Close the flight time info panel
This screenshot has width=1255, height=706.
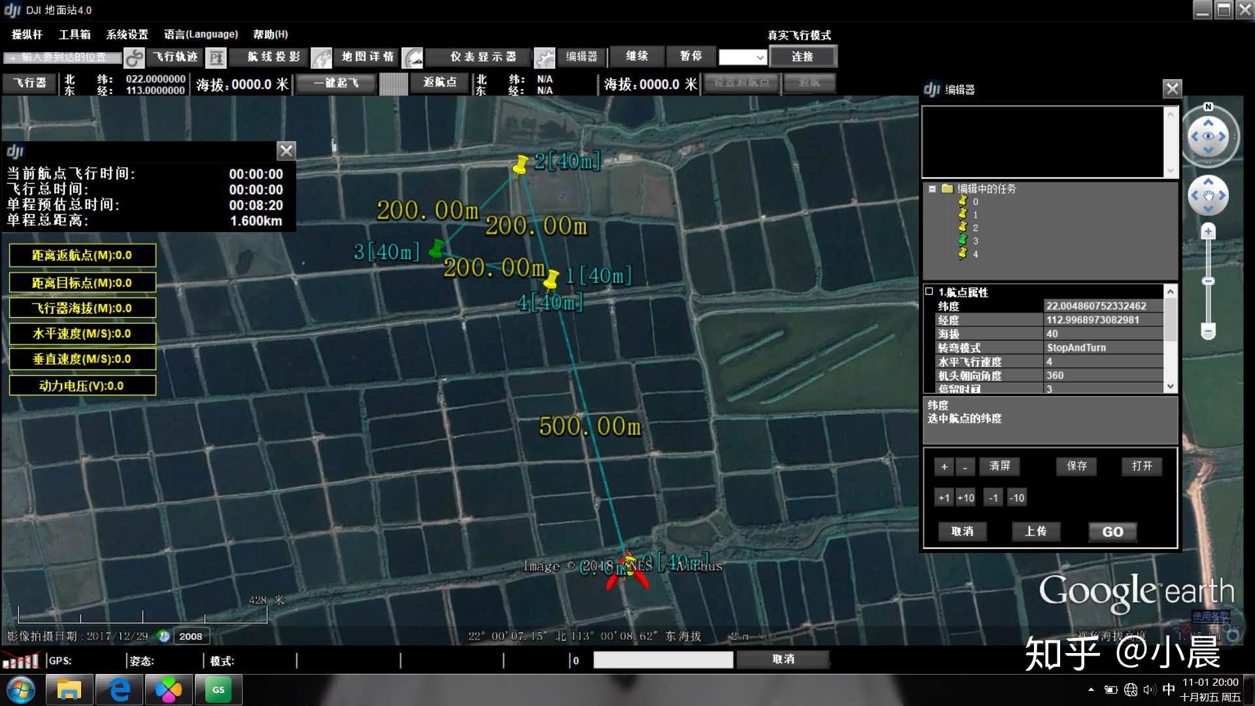point(286,151)
